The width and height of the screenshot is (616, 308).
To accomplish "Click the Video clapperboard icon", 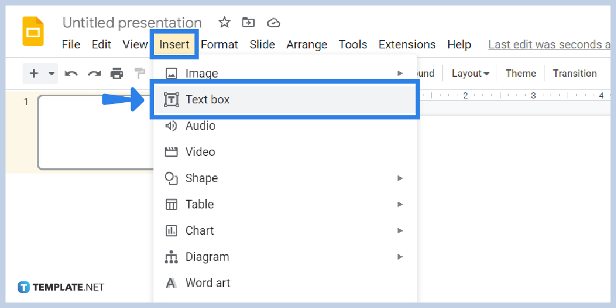I will click(171, 152).
